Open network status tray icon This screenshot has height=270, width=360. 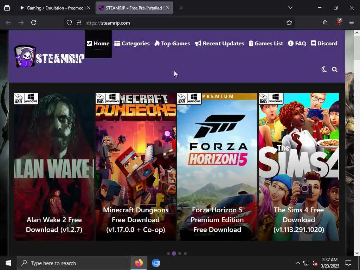(306, 263)
